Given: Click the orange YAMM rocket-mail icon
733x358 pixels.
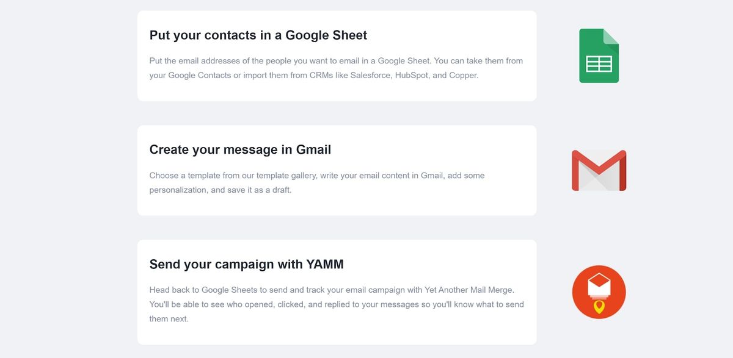Looking at the screenshot, I should pos(599,292).
